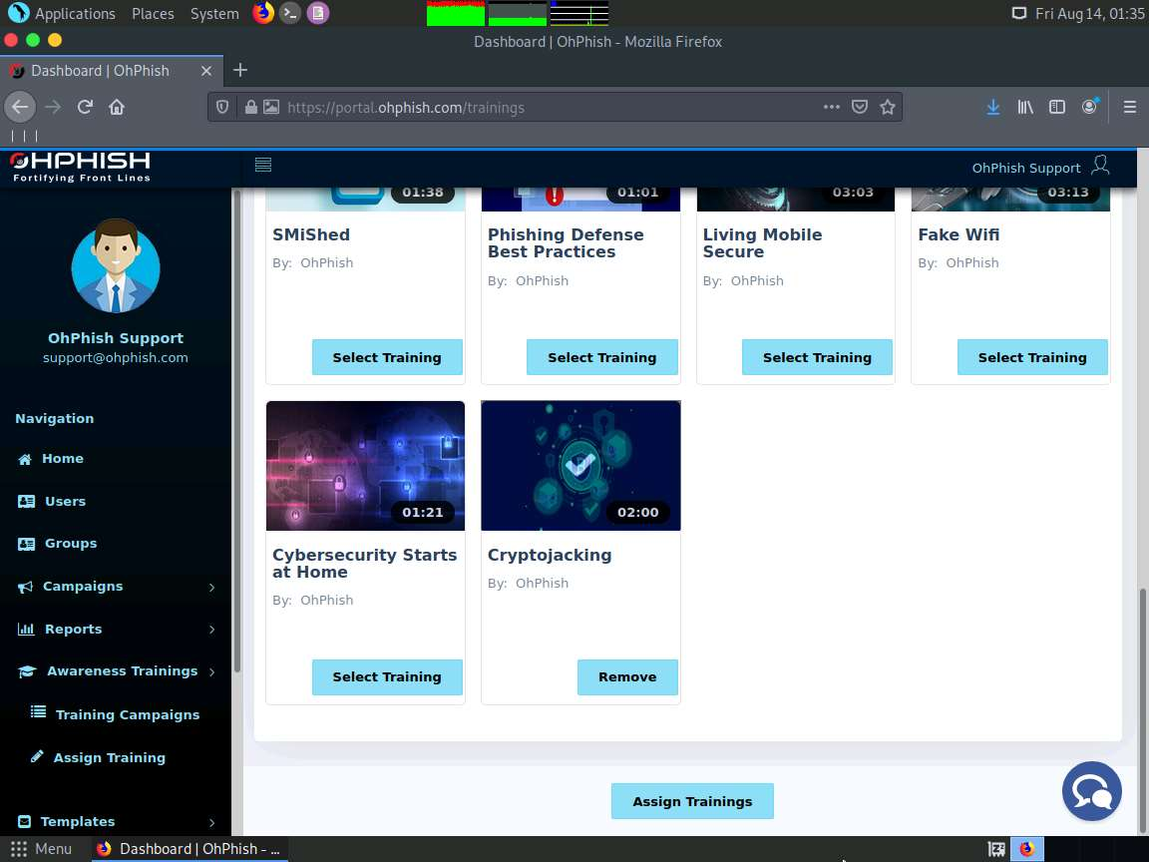The image size is (1149, 862).
Task: Launch Firefox from top panel icon
Action: click(263, 12)
